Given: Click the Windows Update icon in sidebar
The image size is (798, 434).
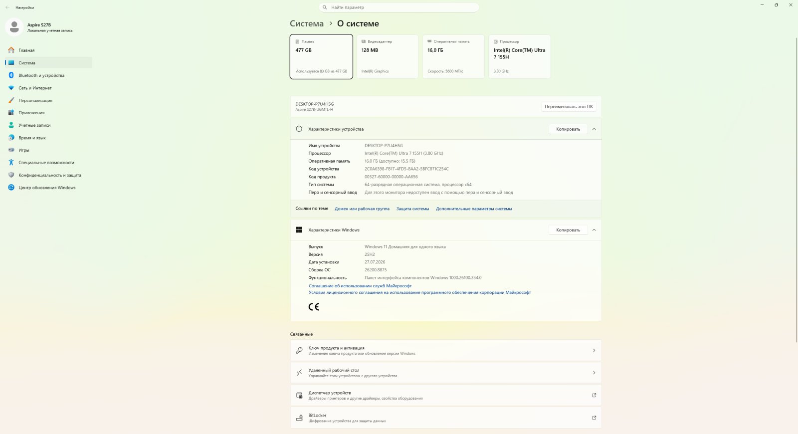Looking at the screenshot, I should point(11,188).
